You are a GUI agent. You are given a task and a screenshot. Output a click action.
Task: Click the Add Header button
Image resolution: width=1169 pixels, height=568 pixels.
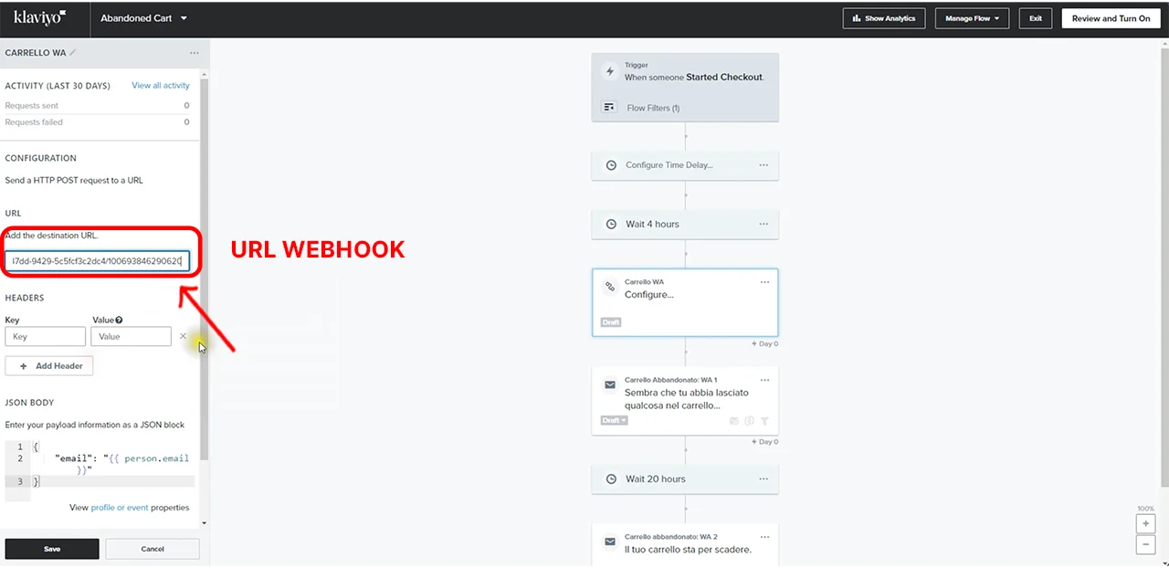[x=49, y=365]
